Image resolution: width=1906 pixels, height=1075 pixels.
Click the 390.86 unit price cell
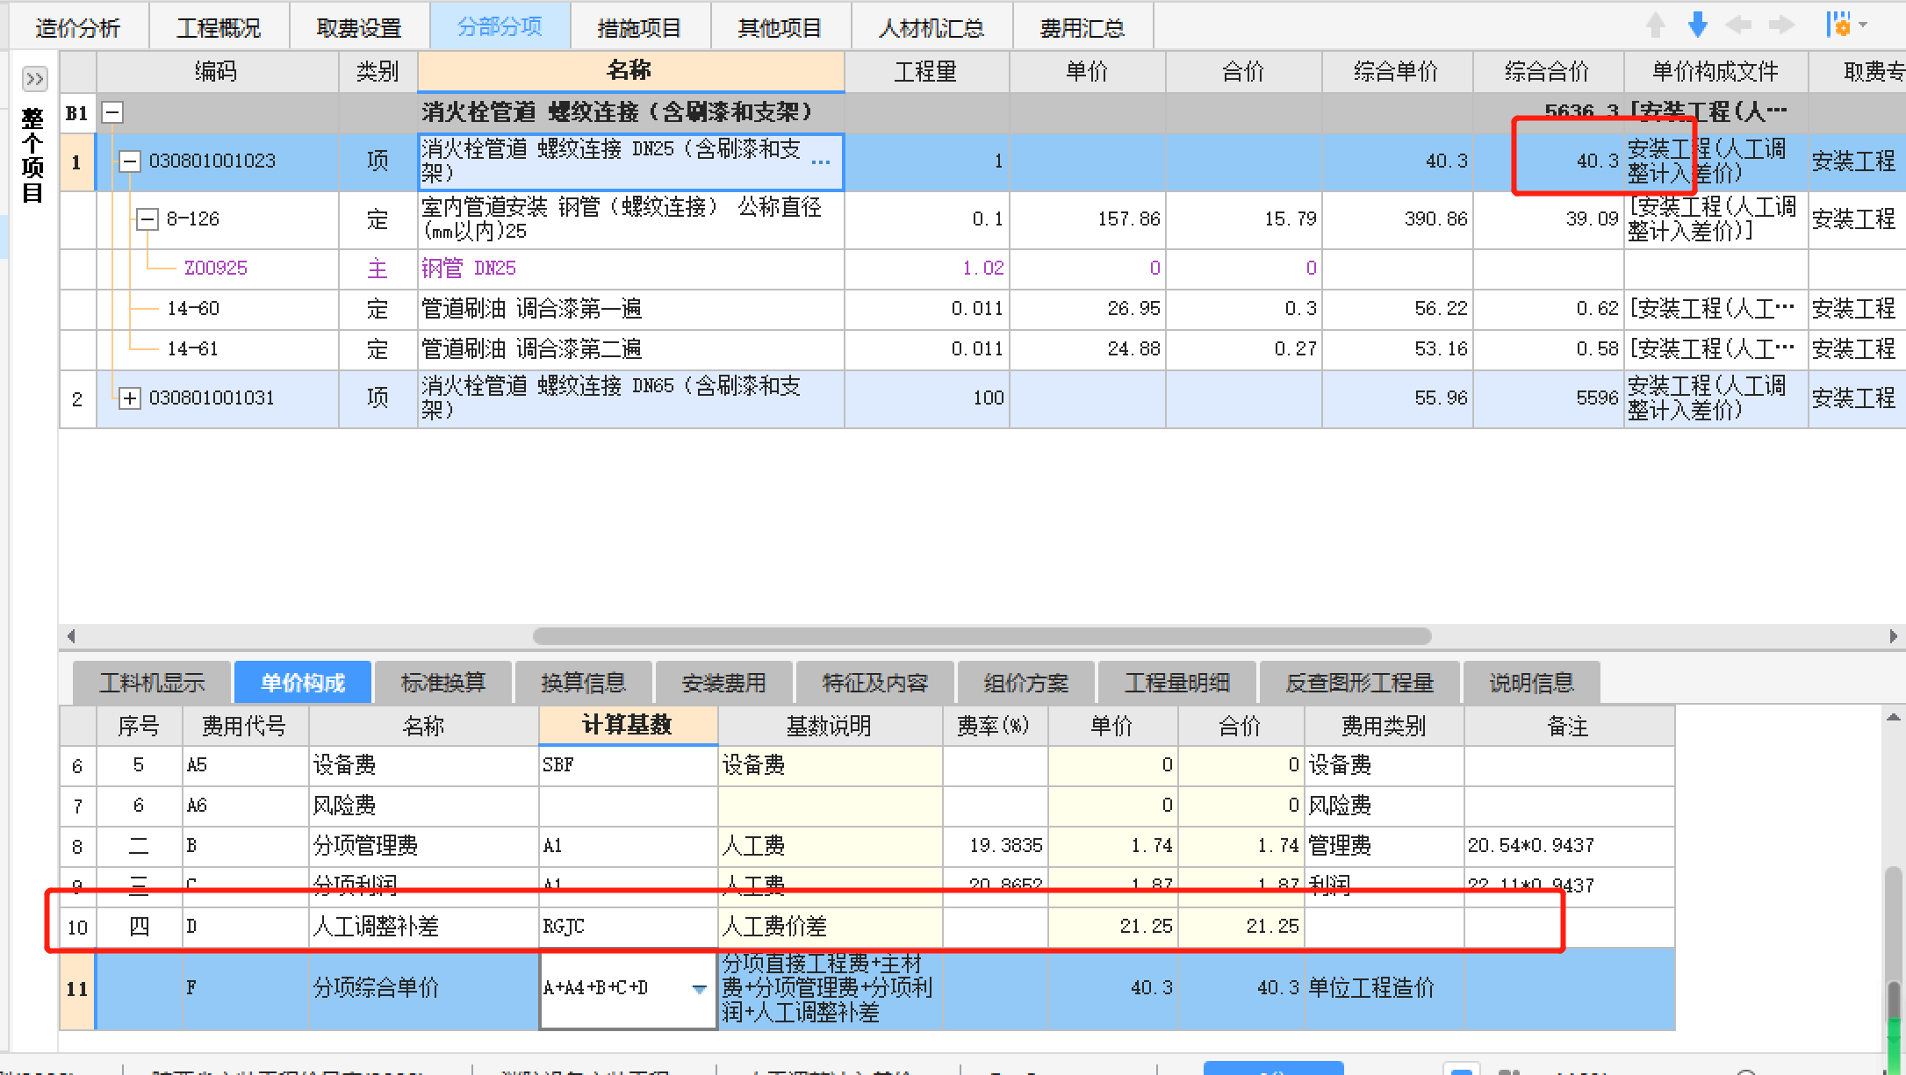1398,219
